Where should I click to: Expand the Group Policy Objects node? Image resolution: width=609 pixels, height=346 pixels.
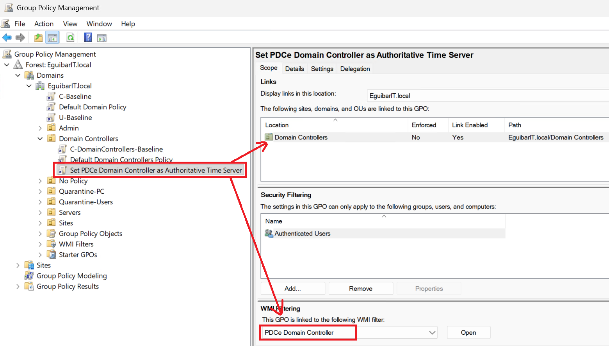click(x=40, y=234)
